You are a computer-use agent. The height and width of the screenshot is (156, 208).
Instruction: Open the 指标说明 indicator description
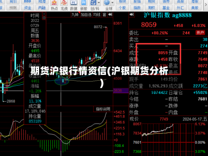(x=103, y=109)
